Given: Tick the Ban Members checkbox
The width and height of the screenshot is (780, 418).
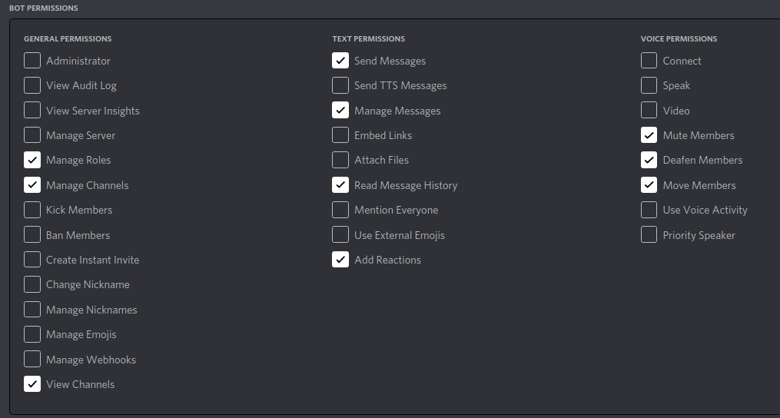Looking at the screenshot, I should [32, 235].
